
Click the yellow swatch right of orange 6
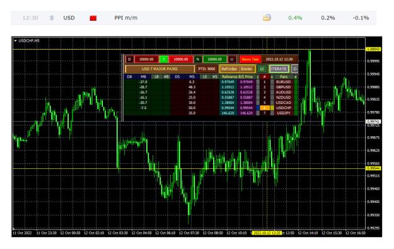coord(272,108)
